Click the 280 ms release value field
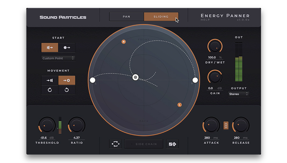The image size is (287, 163). tap(241, 138)
